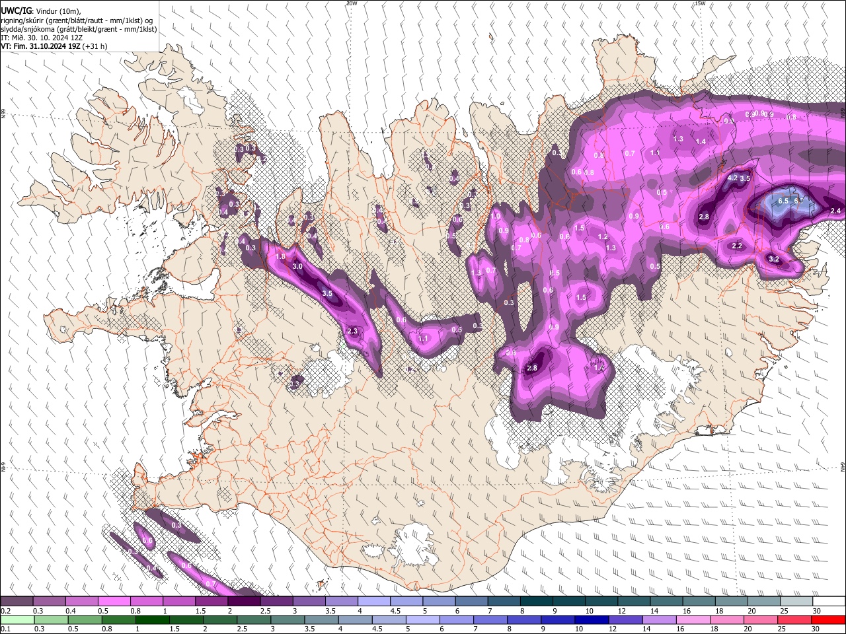846x634 pixels.
Task: Select the dark green lower swatch between 1 and 1.5
Action: click(x=152, y=619)
